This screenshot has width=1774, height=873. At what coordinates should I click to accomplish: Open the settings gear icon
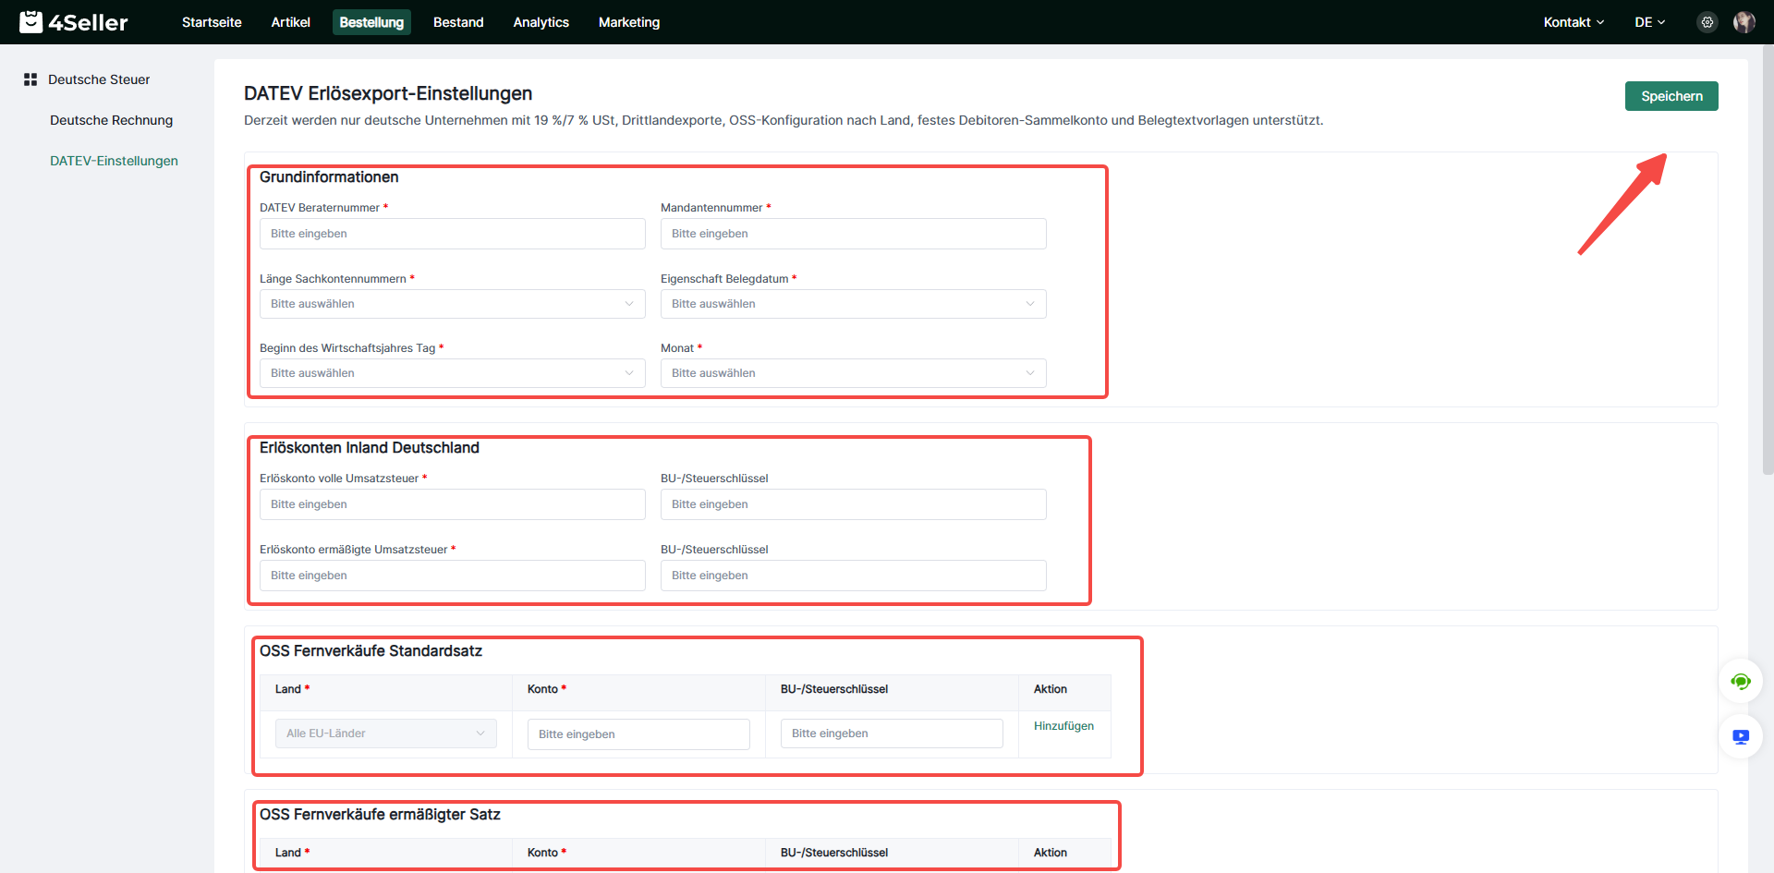pyautogui.click(x=1707, y=22)
